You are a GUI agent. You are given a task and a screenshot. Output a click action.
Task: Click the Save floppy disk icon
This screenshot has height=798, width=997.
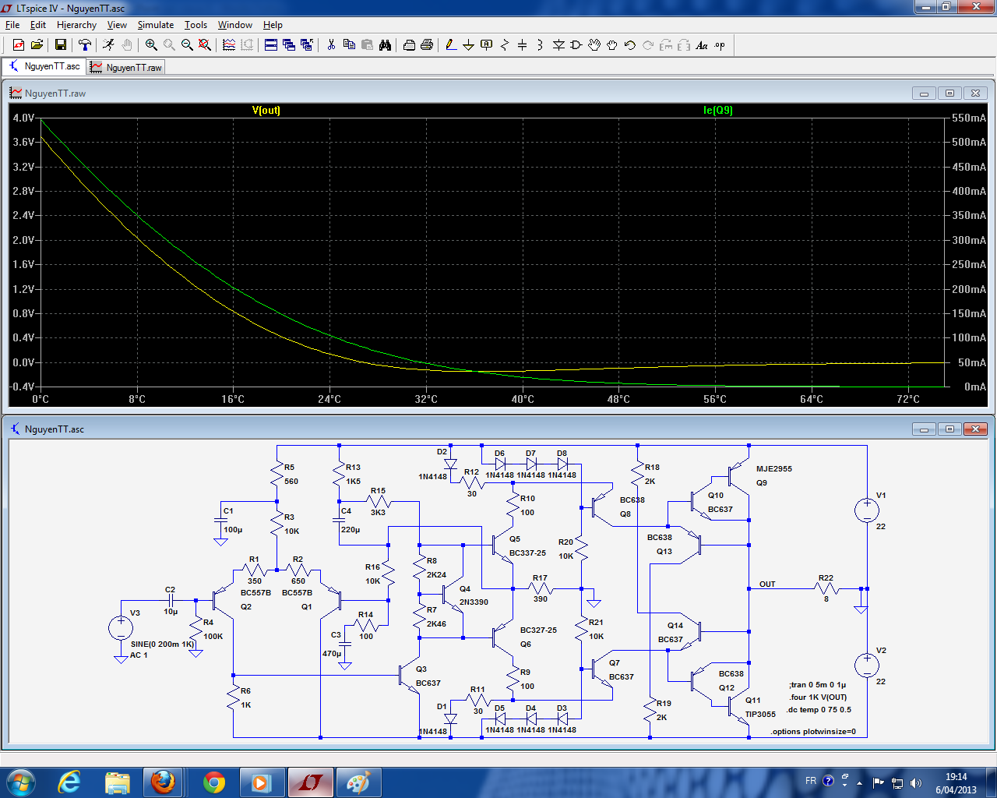pos(60,45)
